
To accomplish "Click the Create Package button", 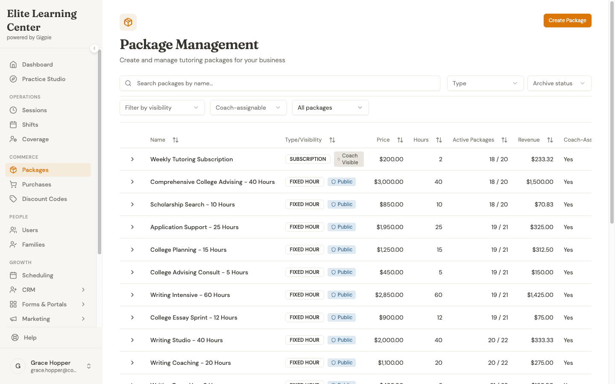I will 567,20.
